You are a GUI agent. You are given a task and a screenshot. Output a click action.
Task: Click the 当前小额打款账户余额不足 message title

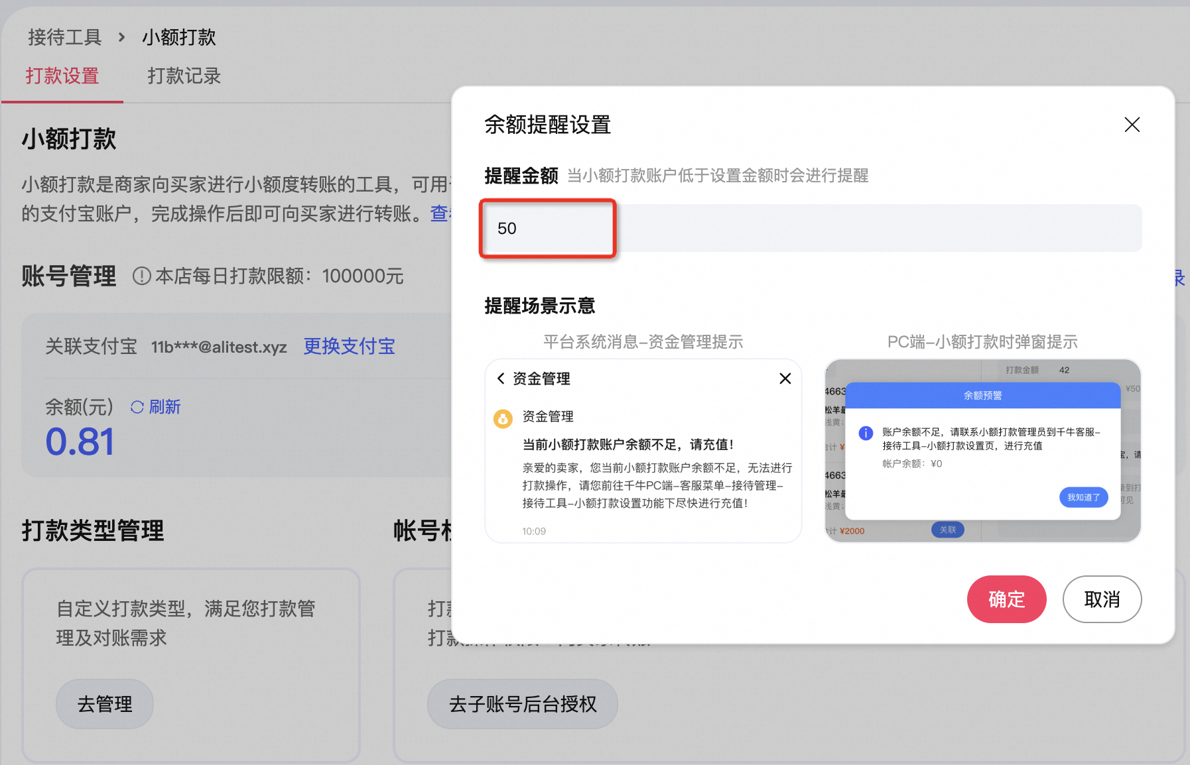tap(628, 444)
